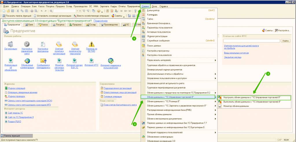
Task: Click Ввести хозяйственную операцию button
Action: tap(91, 16)
